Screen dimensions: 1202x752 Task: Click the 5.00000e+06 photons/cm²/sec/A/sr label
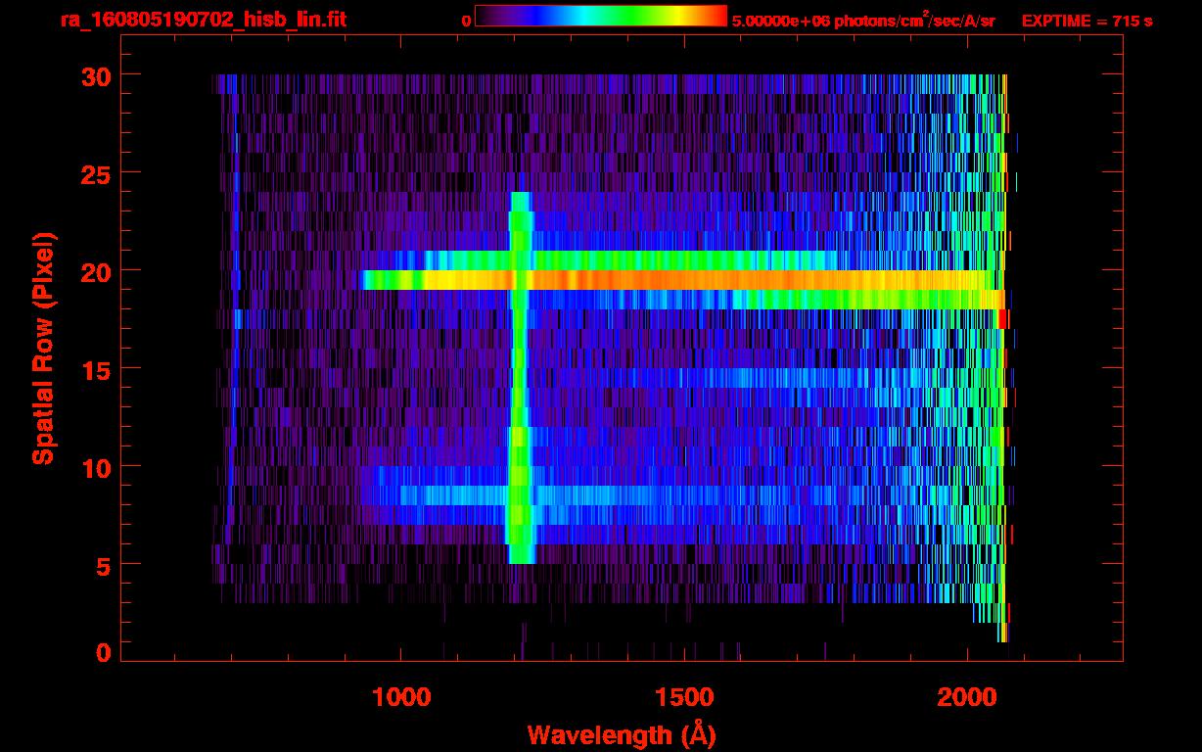click(x=863, y=21)
